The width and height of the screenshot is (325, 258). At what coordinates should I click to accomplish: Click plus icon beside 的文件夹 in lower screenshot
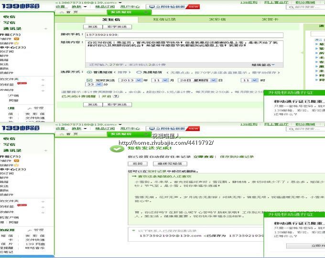[x=43, y=202]
